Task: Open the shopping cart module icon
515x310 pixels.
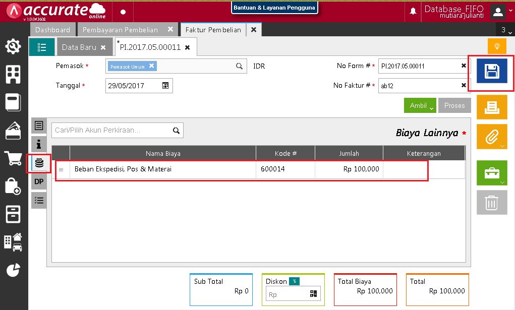Action: point(13,158)
